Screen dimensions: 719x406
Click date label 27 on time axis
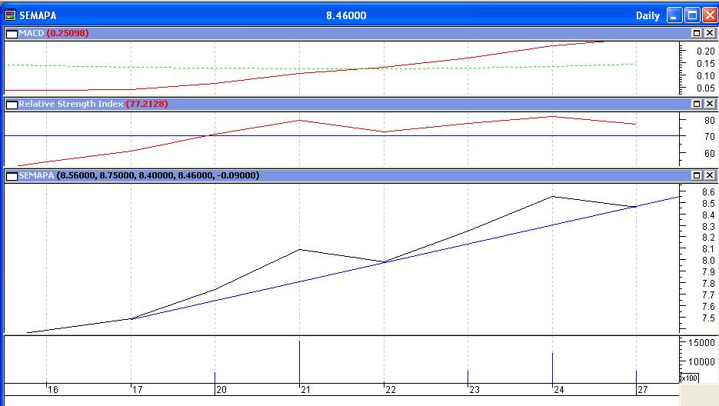click(643, 390)
